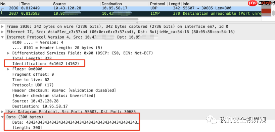
Task: Select the Header checksum: 0xa4ac line
Action: (64, 90)
